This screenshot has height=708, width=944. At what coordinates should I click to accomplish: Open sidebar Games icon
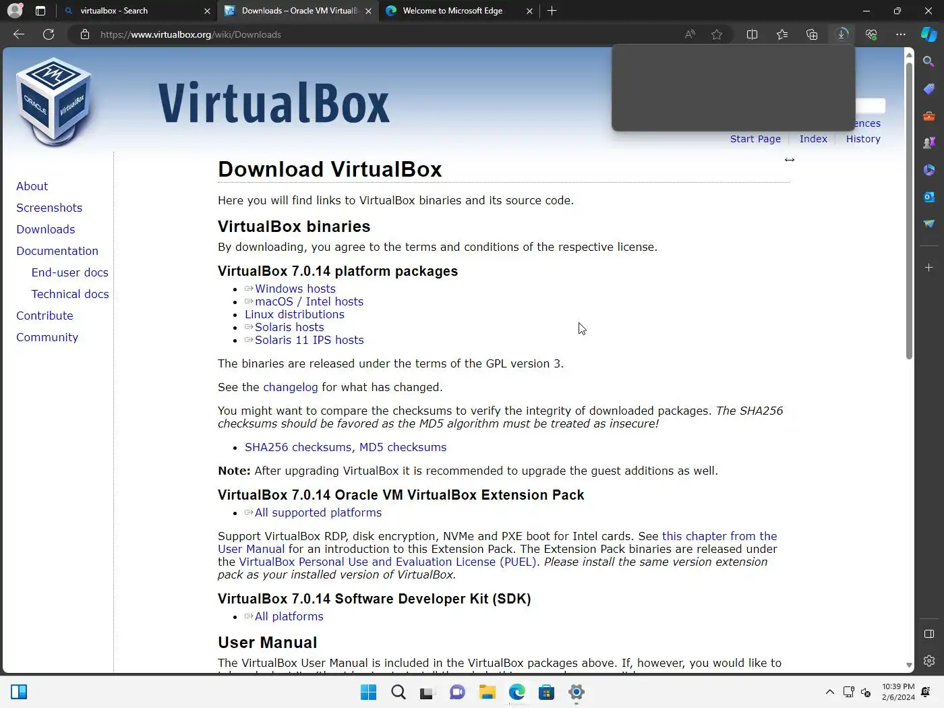929,143
